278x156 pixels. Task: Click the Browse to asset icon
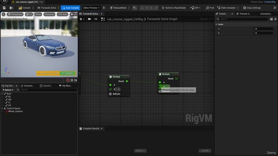tap(11, 8)
